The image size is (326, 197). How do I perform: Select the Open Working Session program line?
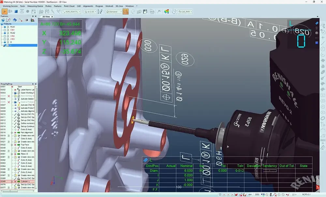pos(27,93)
